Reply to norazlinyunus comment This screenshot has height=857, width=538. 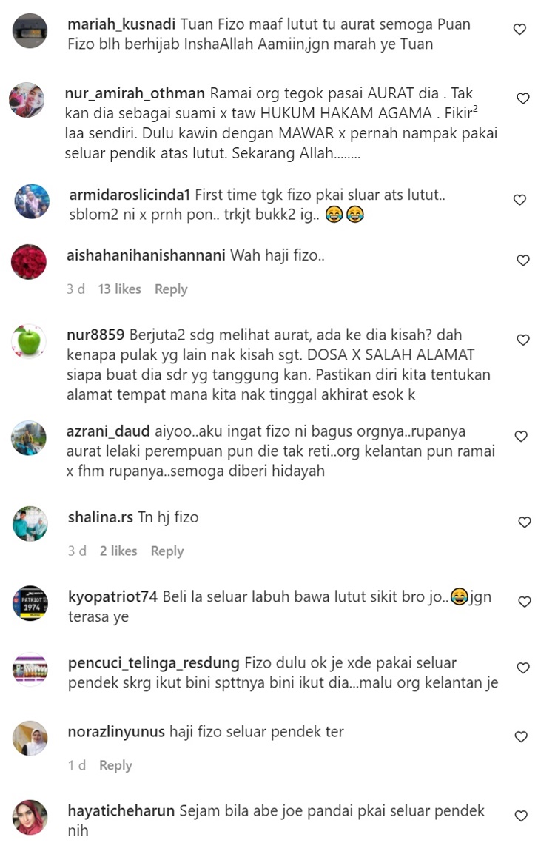coord(115,765)
